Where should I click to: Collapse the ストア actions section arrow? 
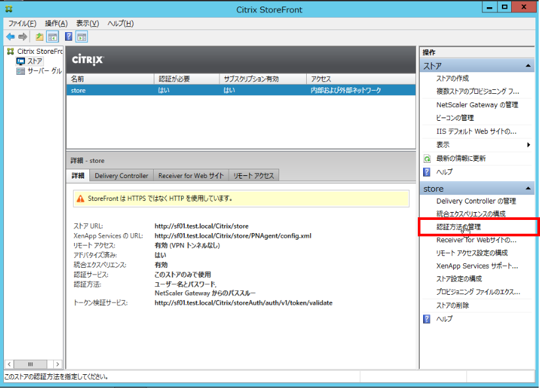click(x=528, y=66)
